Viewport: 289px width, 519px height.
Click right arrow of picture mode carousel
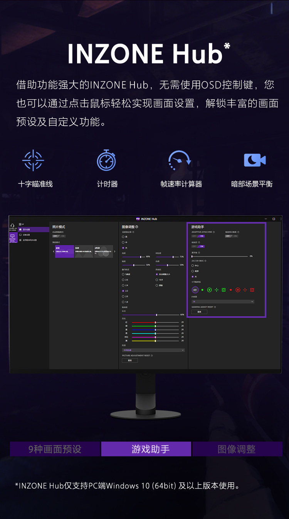[x=114, y=251]
